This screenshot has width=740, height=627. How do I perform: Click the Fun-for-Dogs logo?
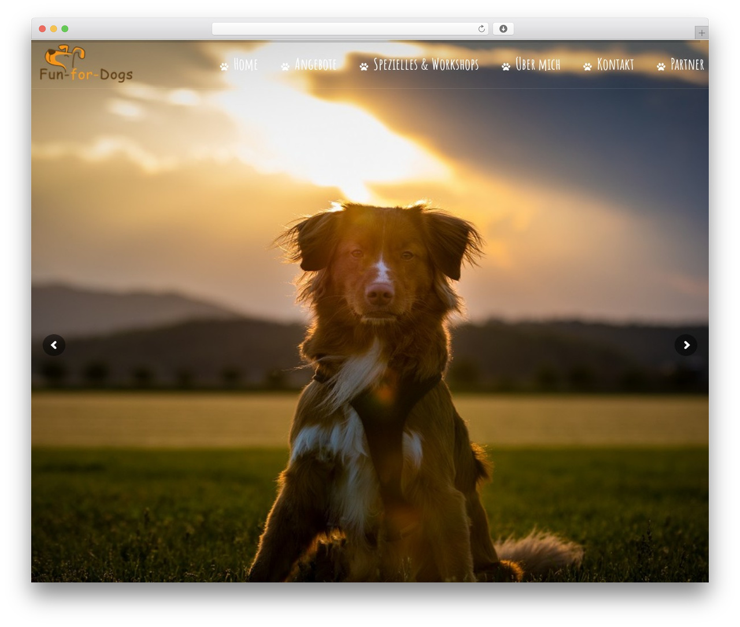click(x=86, y=64)
